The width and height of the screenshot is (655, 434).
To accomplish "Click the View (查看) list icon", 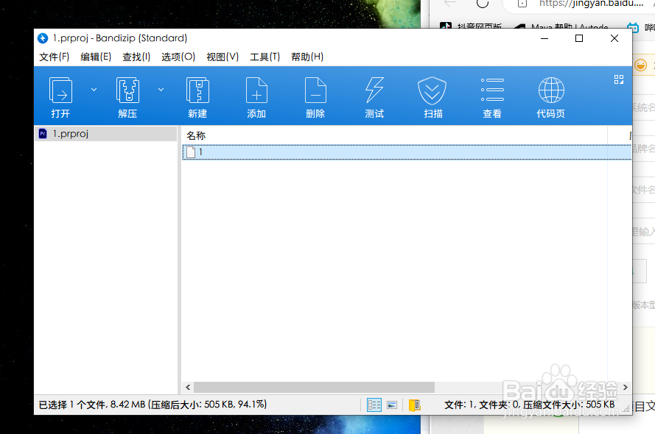I will pyautogui.click(x=492, y=90).
